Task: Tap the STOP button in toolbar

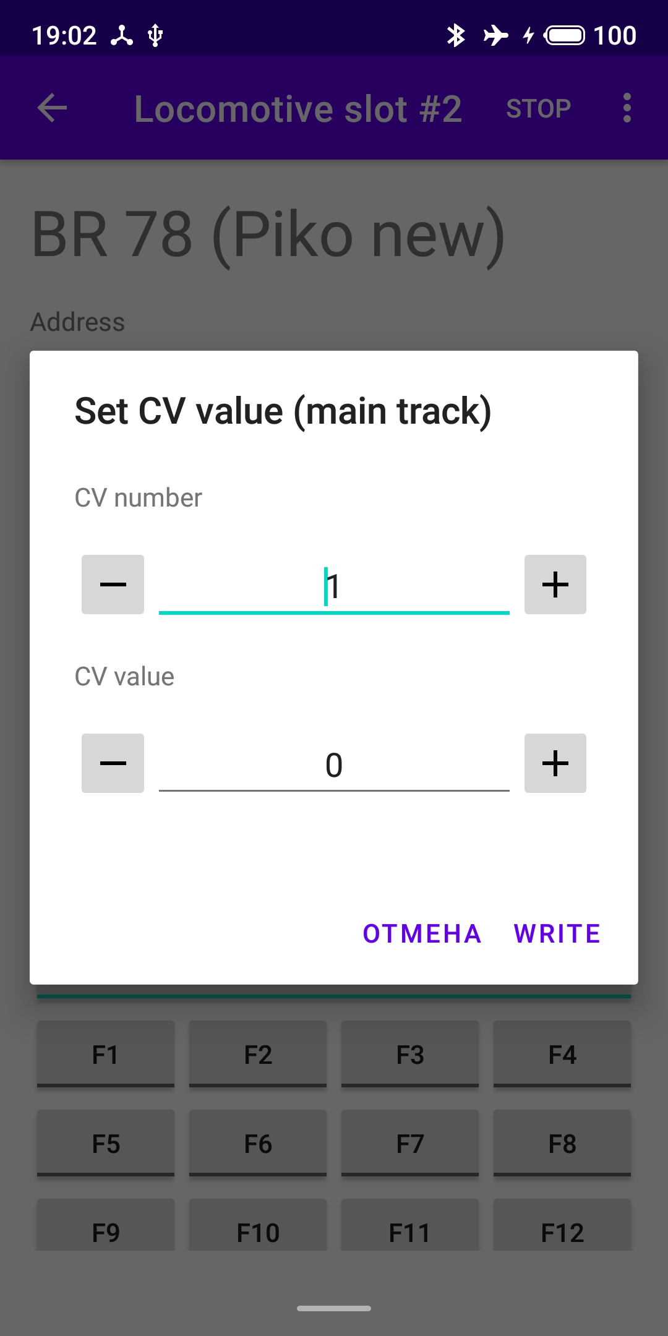Action: [538, 109]
